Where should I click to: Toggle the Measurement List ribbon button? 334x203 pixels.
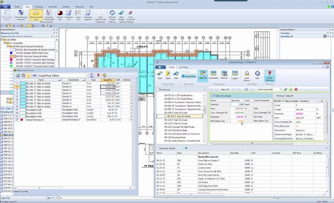click(x=36, y=15)
